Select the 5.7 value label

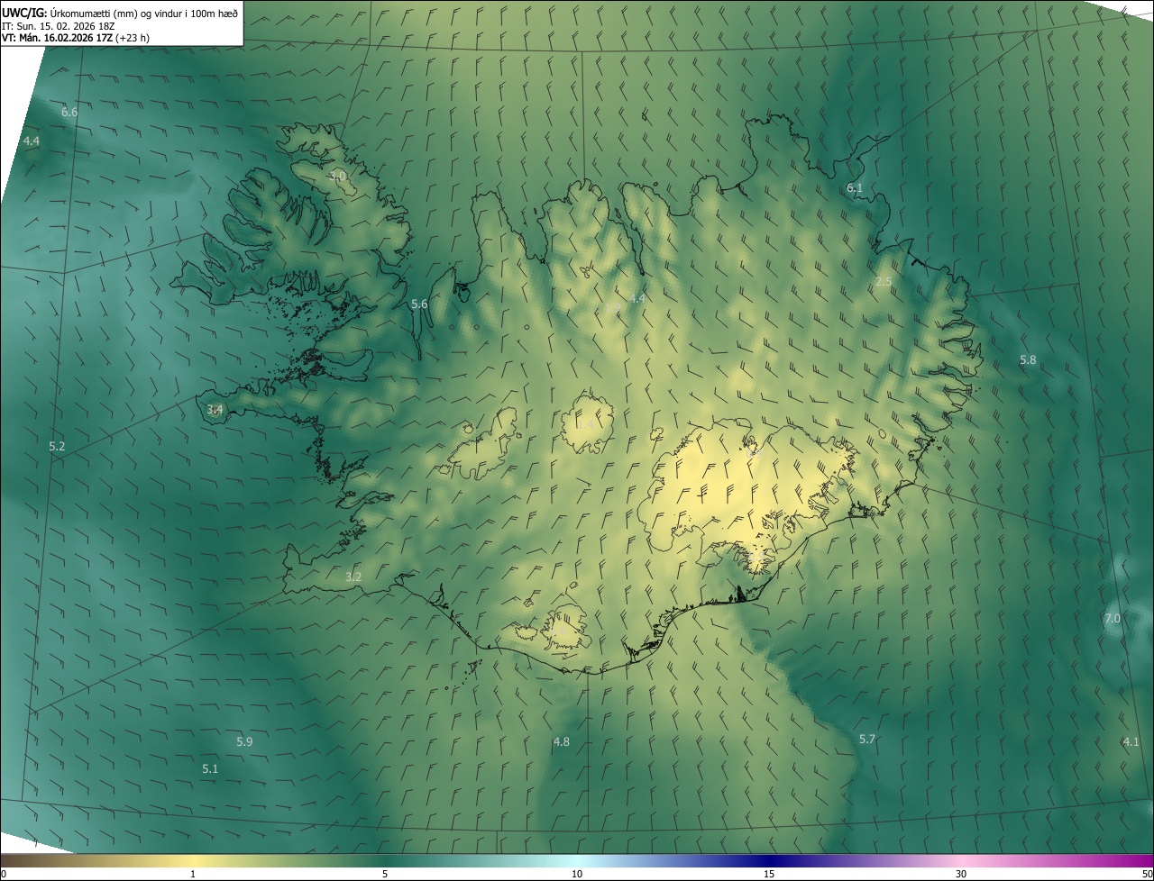[866, 740]
